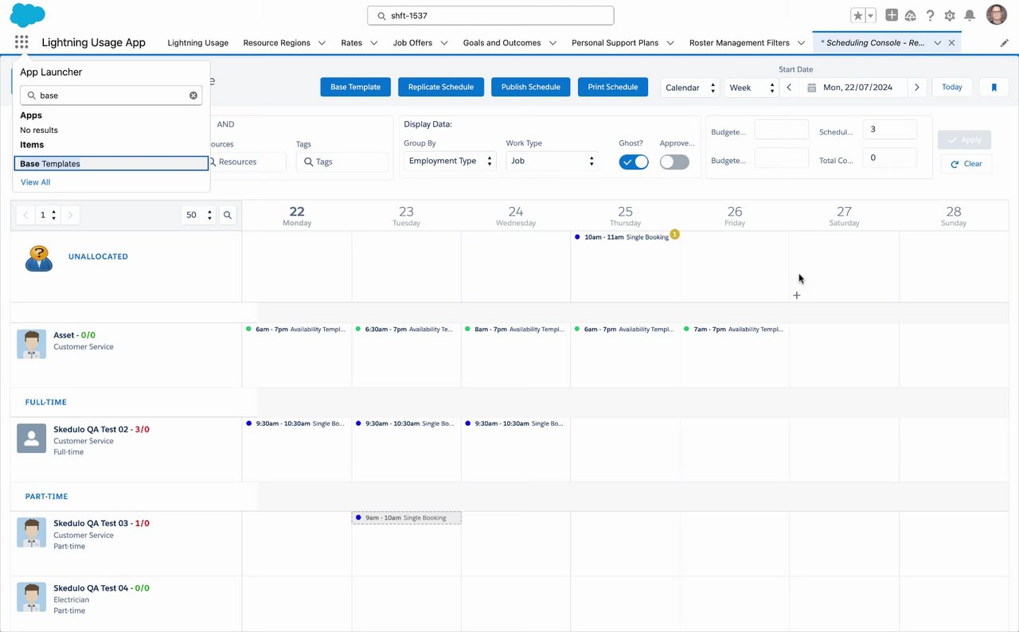
Task: Enable the Approved toggle switch
Action: pos(674,162)
